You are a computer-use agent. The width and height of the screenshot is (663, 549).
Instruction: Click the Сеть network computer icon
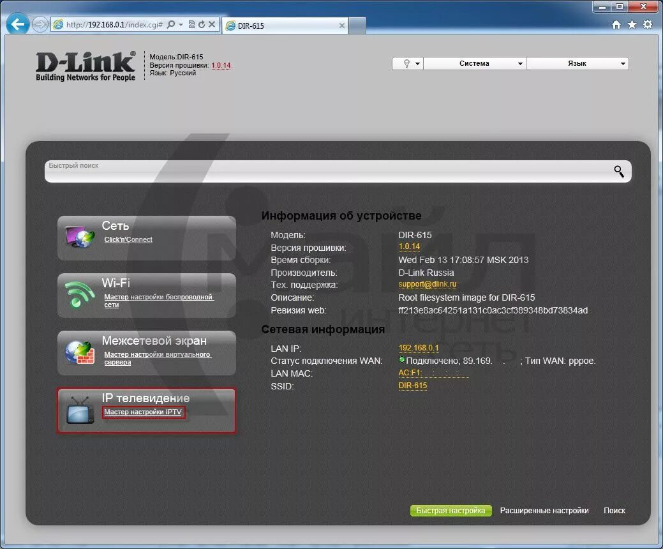(x=80, y=237)
